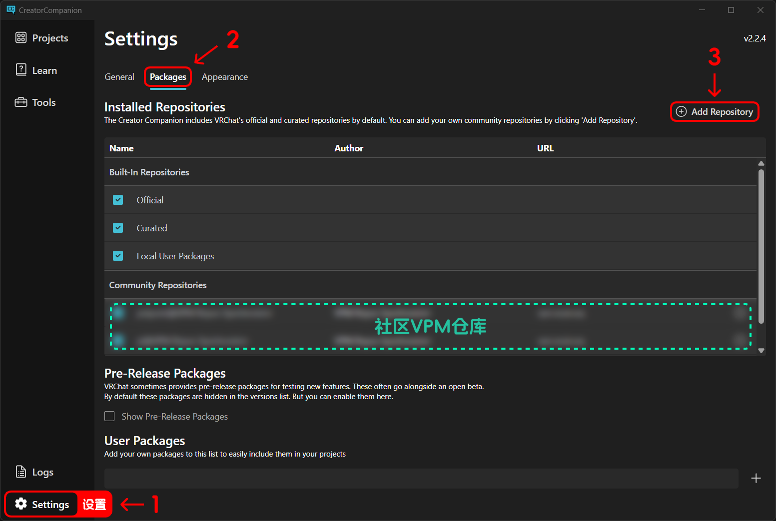Minimize the CreatorCompanion window
This screenshot has width=776, height=521.
702,10
